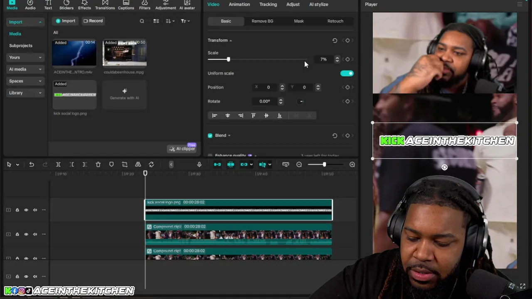This screenshot has width=532, height=299.
Task: Center the clip horizontally with align icon
Action: click(x=227, y=115)
